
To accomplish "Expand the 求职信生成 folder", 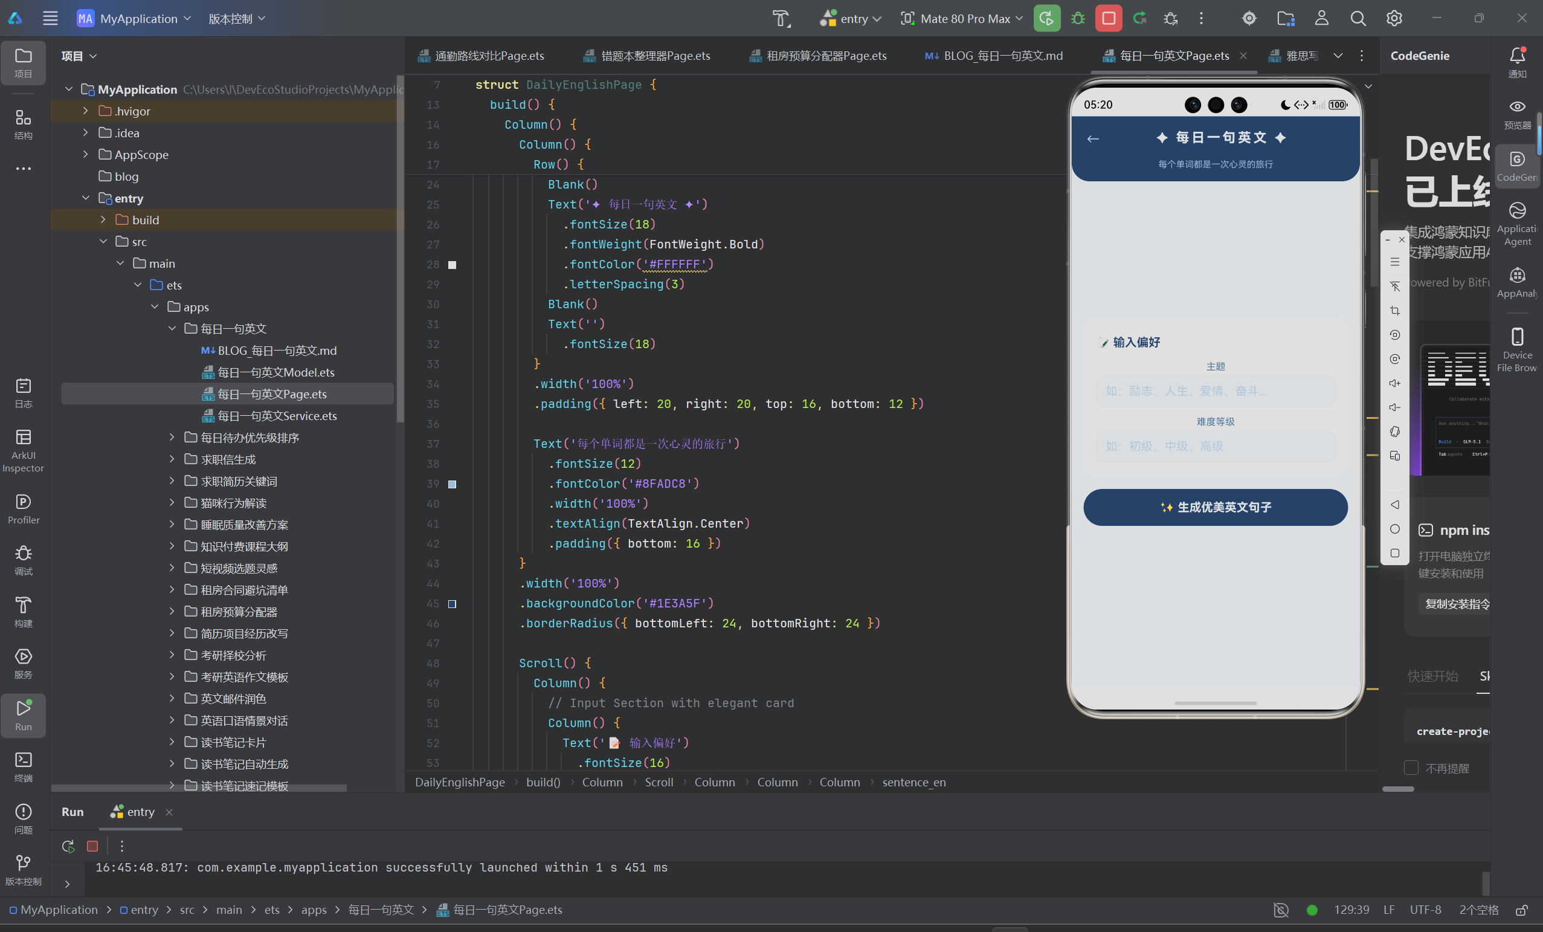I will [x=172, y=459].
